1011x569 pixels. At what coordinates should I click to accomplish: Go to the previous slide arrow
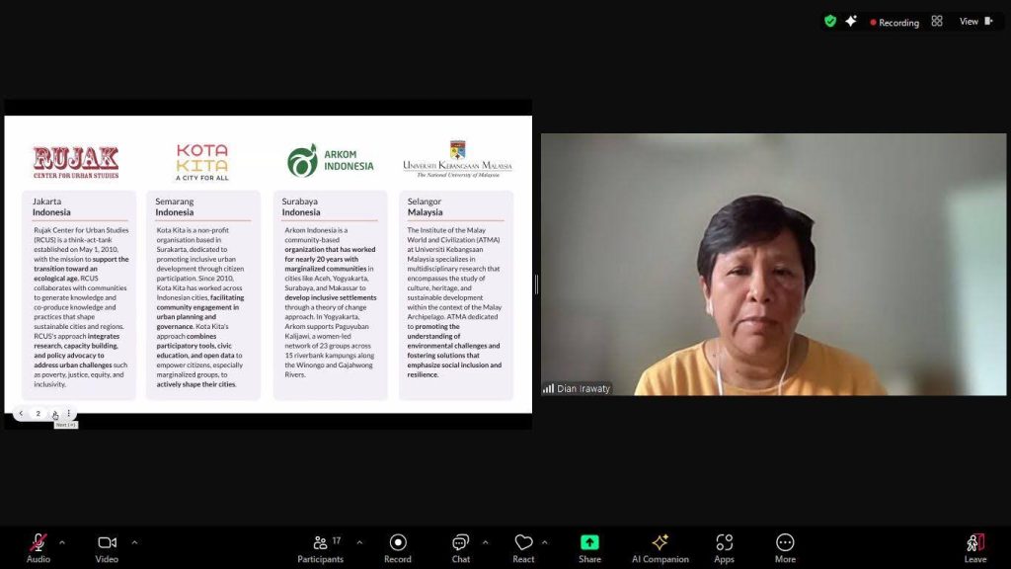(22, 413)
